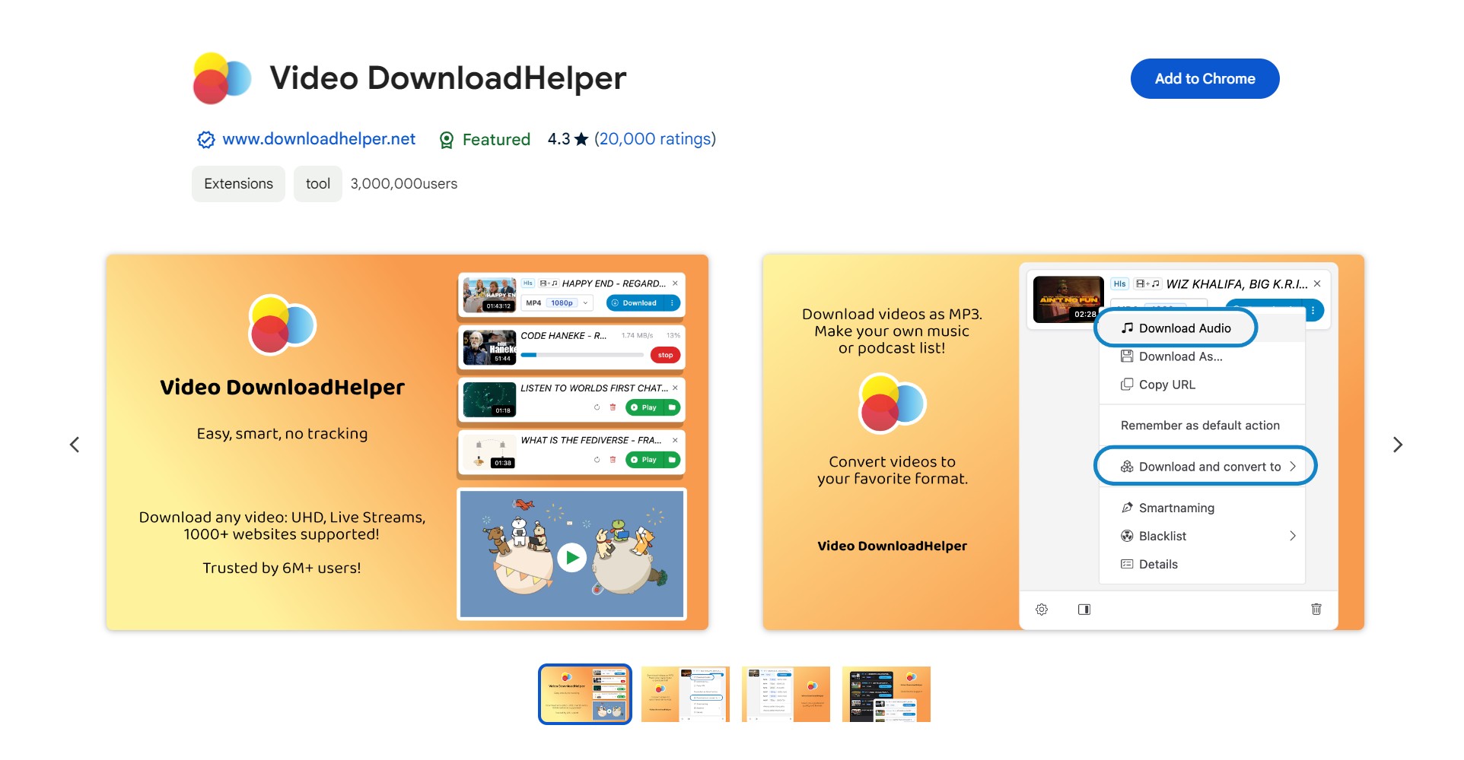This screenshot has width=1464, height=760.
Task: Click the Details list icon
Action: pos(1127,564)
